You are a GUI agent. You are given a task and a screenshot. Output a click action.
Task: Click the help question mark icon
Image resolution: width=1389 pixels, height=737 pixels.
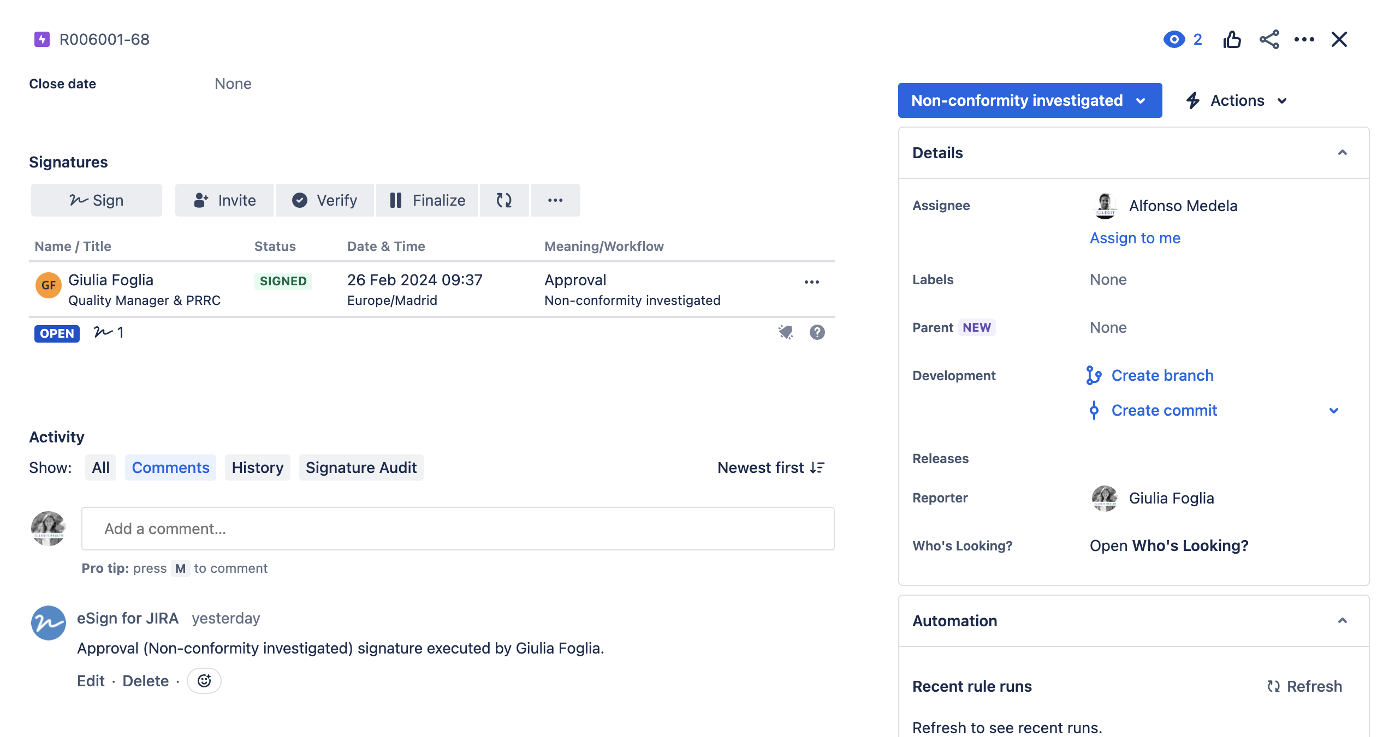817,332
